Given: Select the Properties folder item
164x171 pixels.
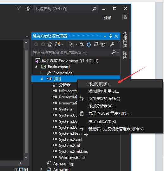Looking at the screenshot, I should (x=63, y=73).
